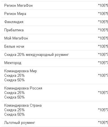This screenshot has width=108, height=127.
Task: Click the Командировка Россия heading
Action: pos(23,88)
